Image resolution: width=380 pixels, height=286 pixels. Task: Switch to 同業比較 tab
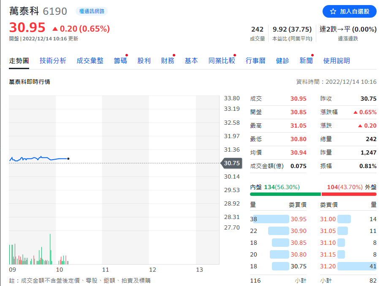pos(222,61)
